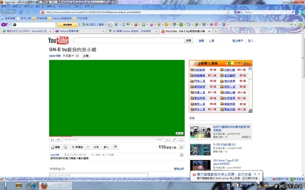Click the share button below the video
This screenshot has height=190, width=305.
pos(96,147)
